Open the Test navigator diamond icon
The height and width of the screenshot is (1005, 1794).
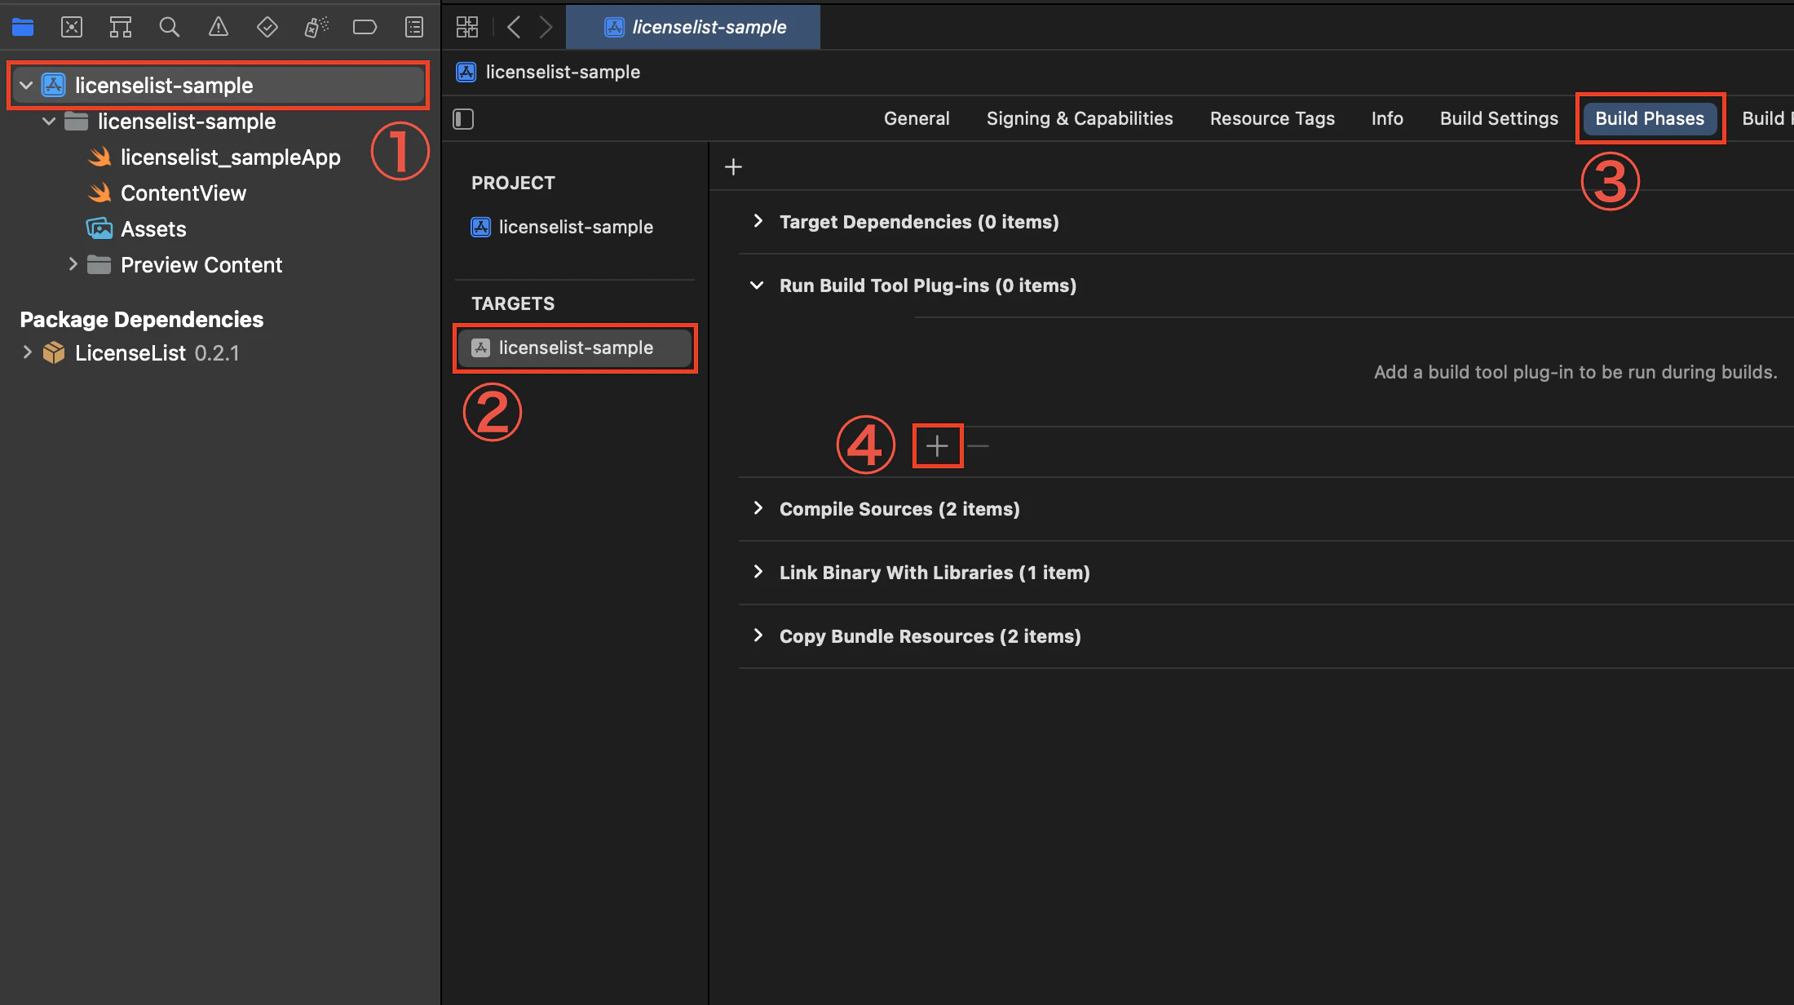267,27
